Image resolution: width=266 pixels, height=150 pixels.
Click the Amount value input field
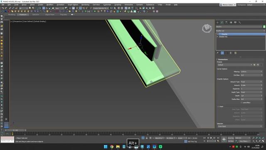pyautogui.click(x=251, y=85)
